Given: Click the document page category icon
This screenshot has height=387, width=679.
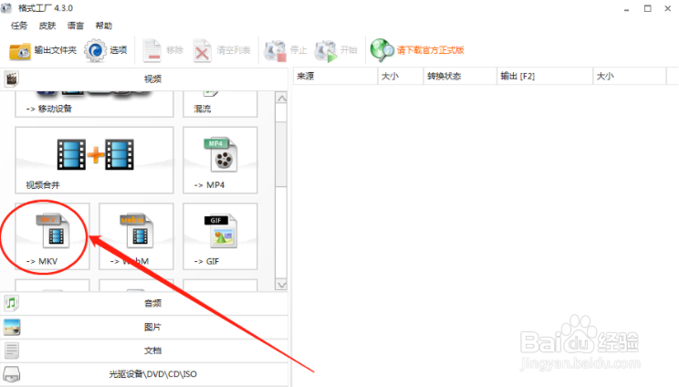Looking at the screenshot, I should pyautogui.click(x=12, y=350).
